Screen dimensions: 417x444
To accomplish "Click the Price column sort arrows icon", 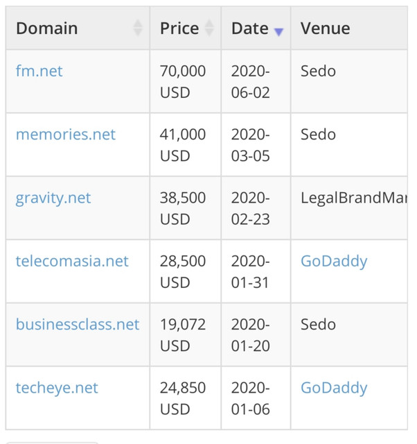I will 209,28.
